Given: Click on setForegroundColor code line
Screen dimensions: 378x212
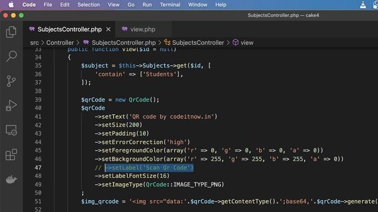Looking at the screenshot, I should (208, 151).
